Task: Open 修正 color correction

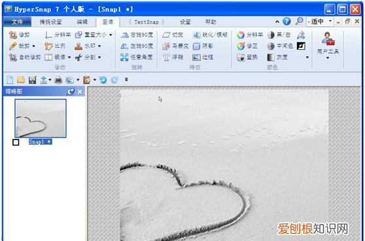Action: 247,46
